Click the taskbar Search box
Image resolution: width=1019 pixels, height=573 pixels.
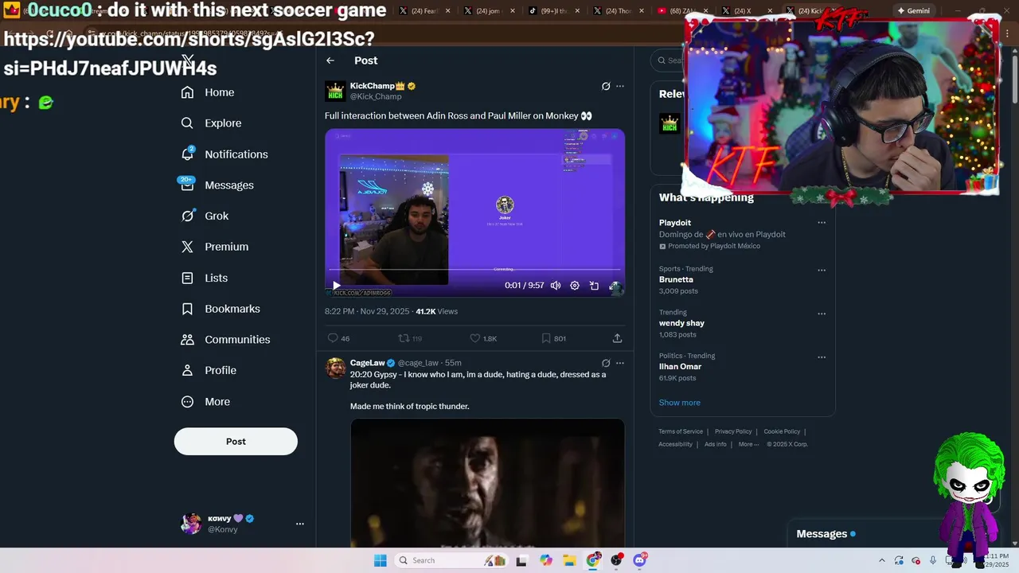coord(452,560)
